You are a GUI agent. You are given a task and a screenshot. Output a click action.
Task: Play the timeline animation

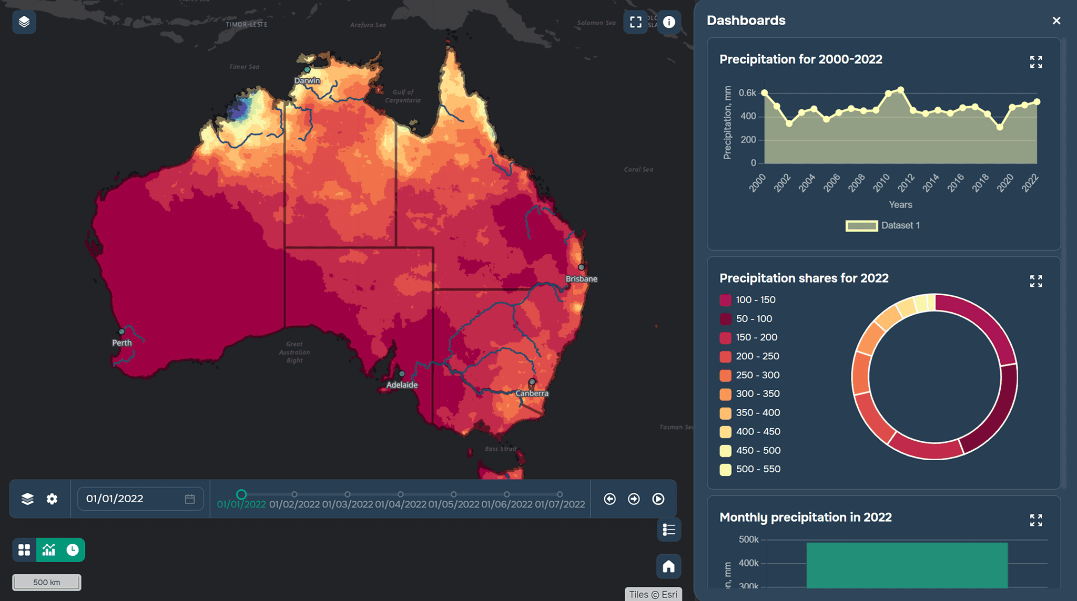pos(658,499)
